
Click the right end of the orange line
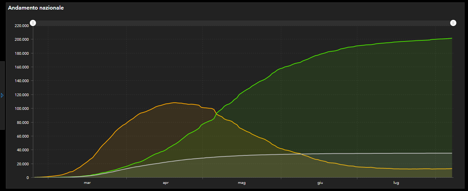point(452,168)
